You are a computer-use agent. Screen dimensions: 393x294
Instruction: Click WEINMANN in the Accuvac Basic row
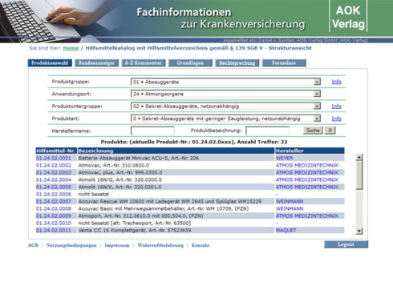click(290, 208)
